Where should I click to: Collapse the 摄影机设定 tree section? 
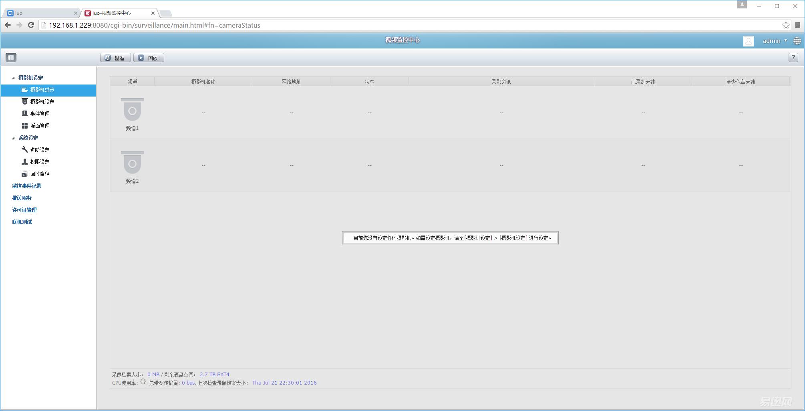13,78
